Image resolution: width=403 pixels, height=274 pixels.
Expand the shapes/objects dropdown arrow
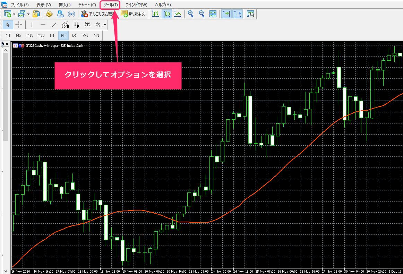(105, 25)
